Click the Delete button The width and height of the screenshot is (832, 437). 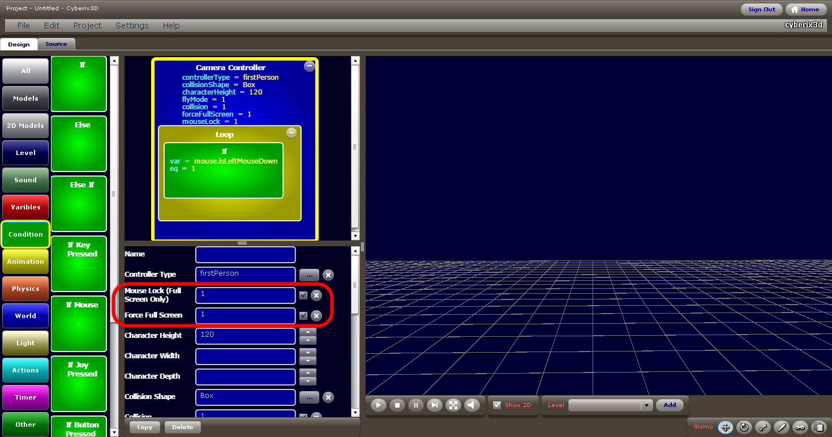182,427
